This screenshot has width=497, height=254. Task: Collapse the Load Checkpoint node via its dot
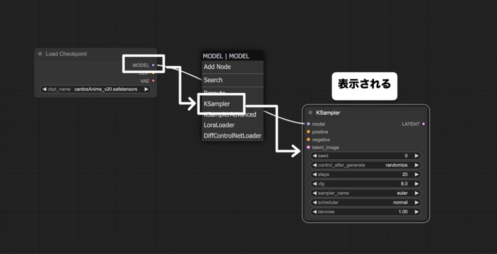40,54
